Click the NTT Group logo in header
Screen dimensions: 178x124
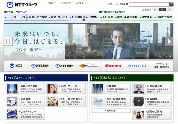22,5
